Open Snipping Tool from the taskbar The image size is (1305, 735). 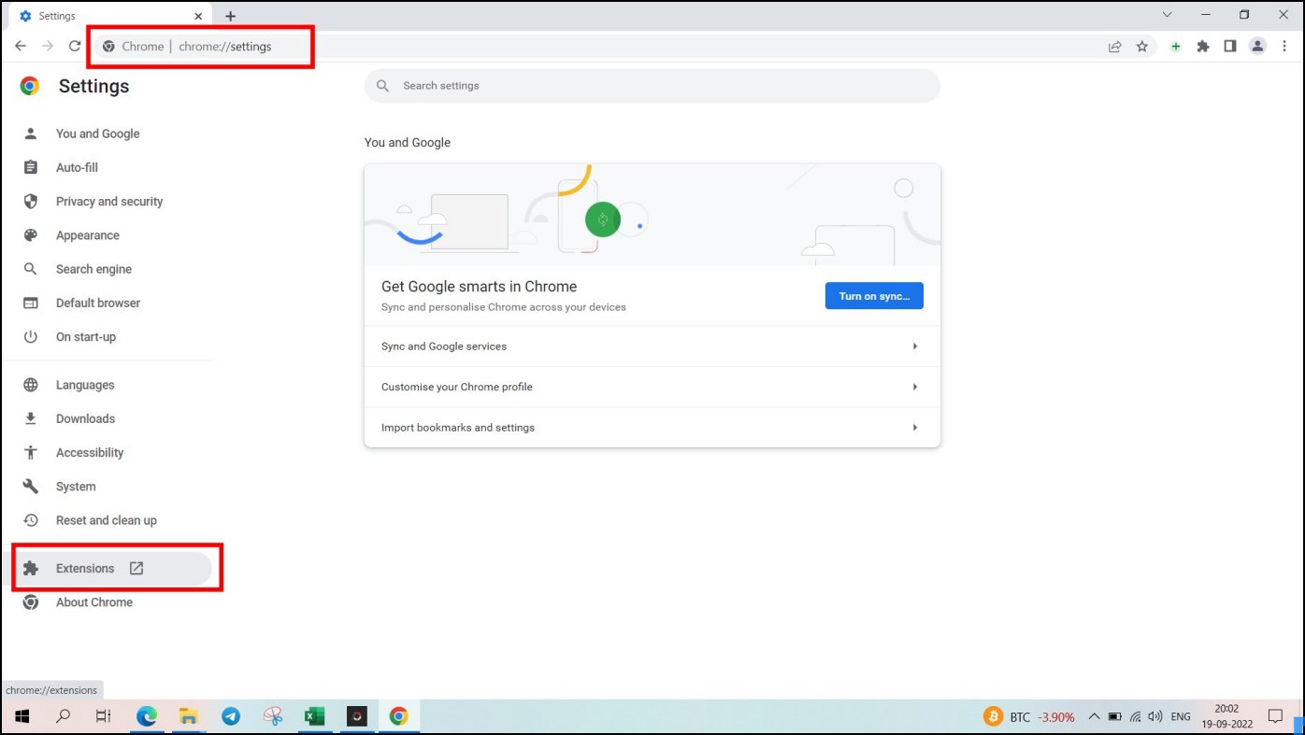point(273,716)
